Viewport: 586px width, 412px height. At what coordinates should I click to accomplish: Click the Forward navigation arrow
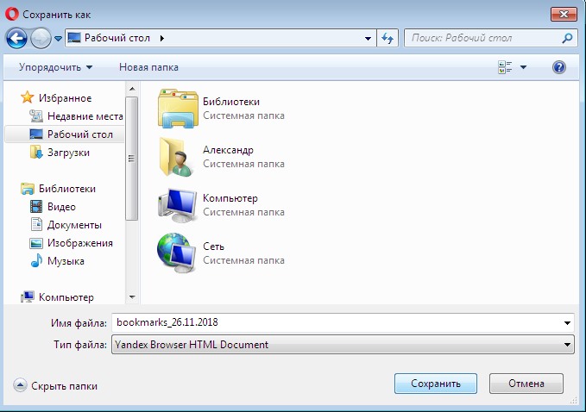tap(41, 38)
